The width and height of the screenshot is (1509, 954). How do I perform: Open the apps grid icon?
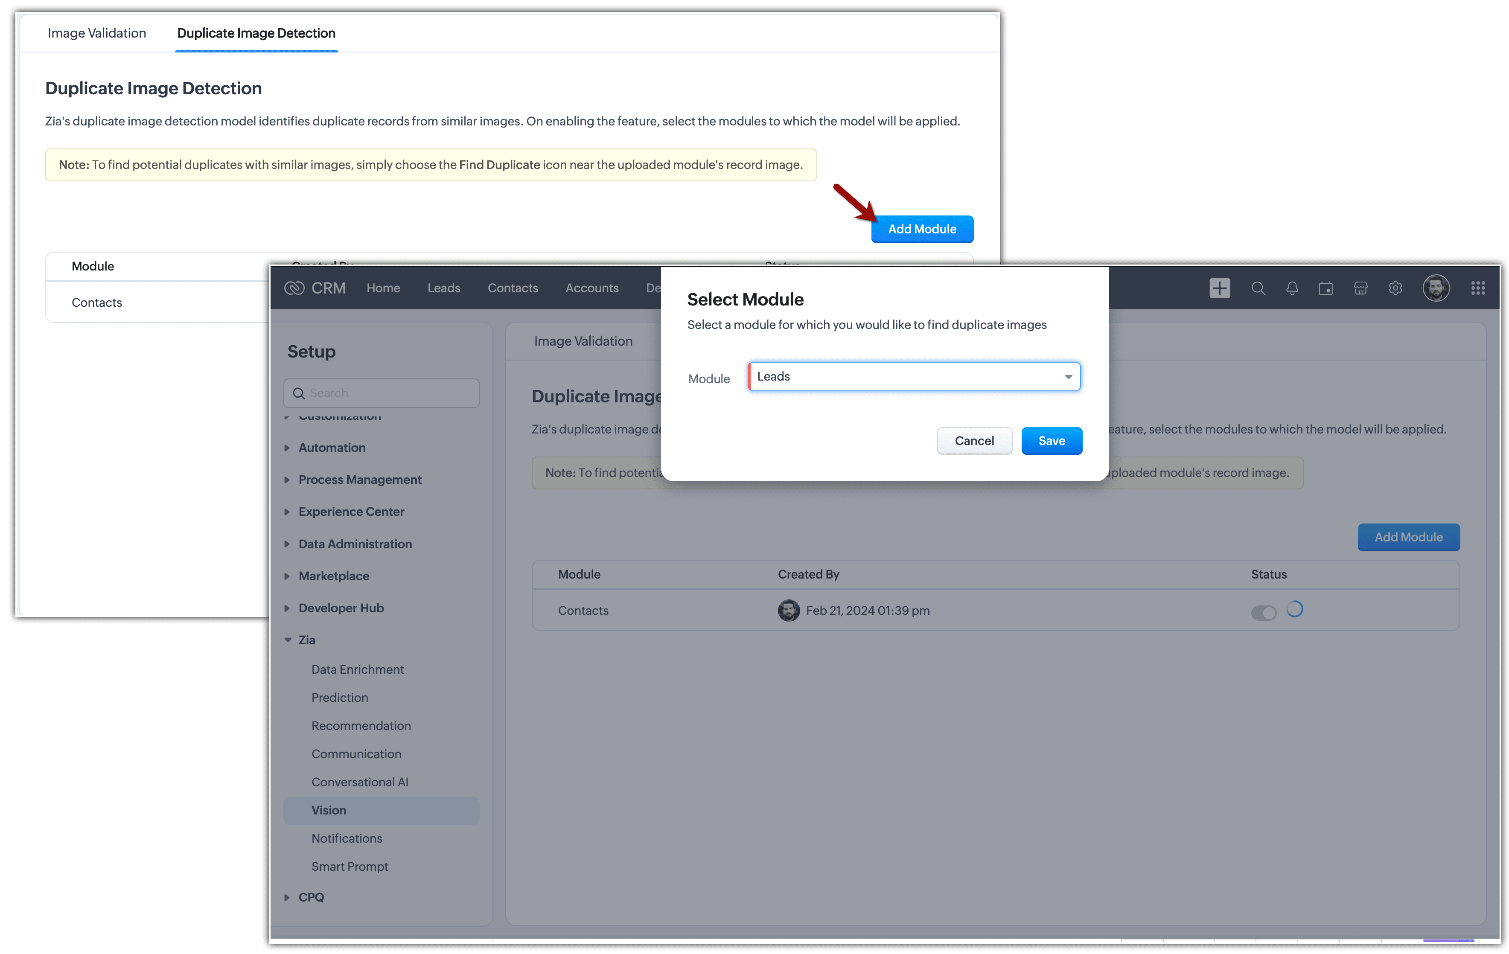(1478, 288)
